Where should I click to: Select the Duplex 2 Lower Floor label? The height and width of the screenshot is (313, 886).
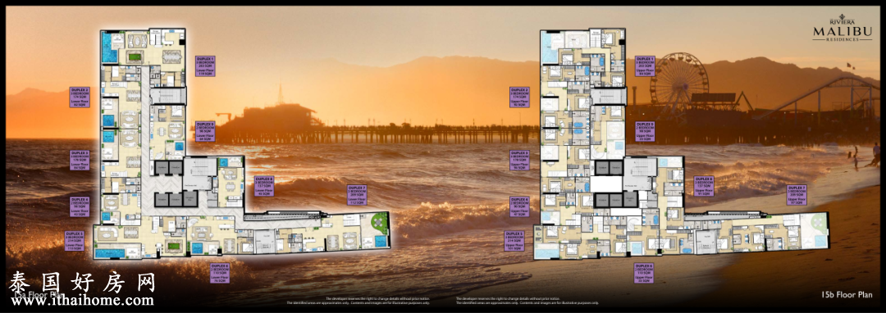tap(80, 97)
